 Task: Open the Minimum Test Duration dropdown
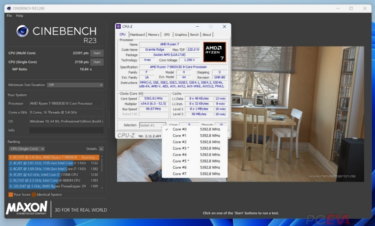point(75,85)
